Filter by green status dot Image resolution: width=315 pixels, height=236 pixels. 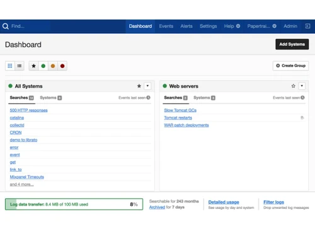click(43, 66)
